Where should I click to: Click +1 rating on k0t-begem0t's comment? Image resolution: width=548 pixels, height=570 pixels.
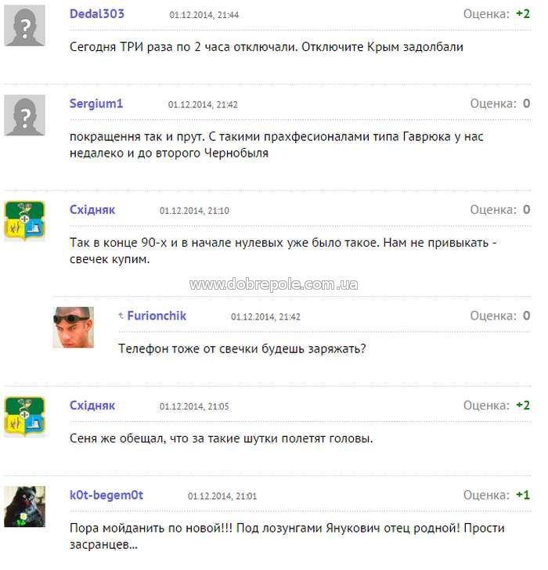point(523,495)
